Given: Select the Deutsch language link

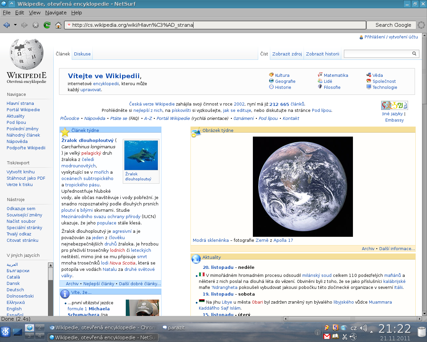Looking at the screenshot, I should tap(15, 290).
